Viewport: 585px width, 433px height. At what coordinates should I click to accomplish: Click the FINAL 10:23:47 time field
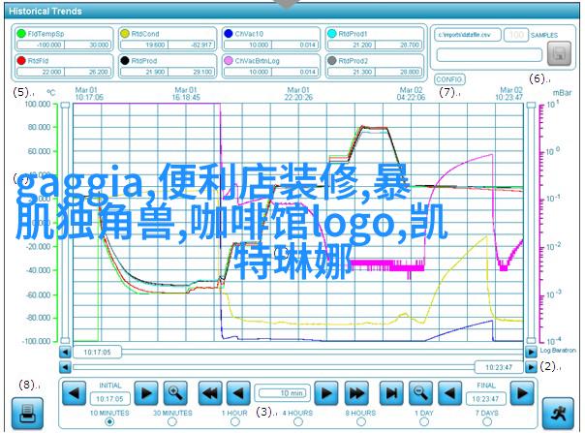(x=485, y=399)
